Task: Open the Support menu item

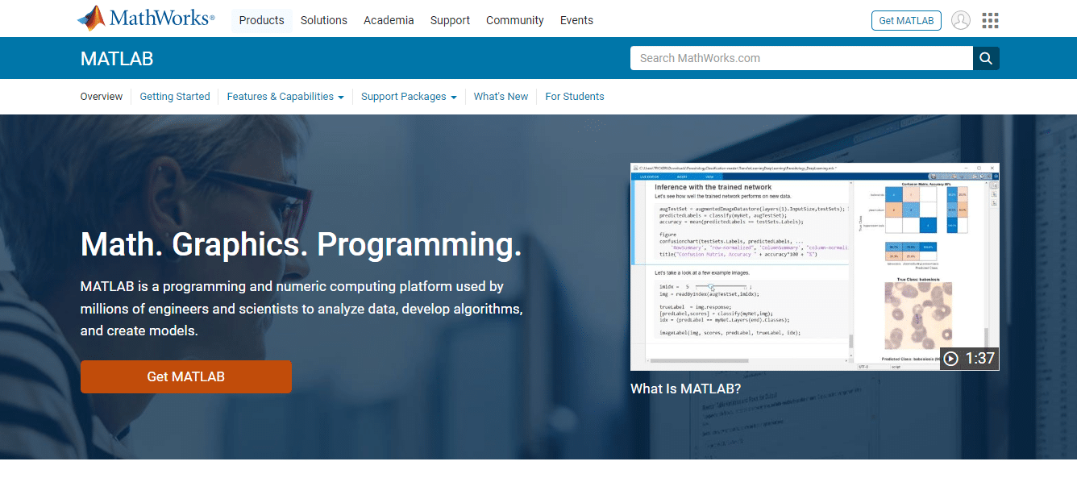Action: [x=450, y=20]
